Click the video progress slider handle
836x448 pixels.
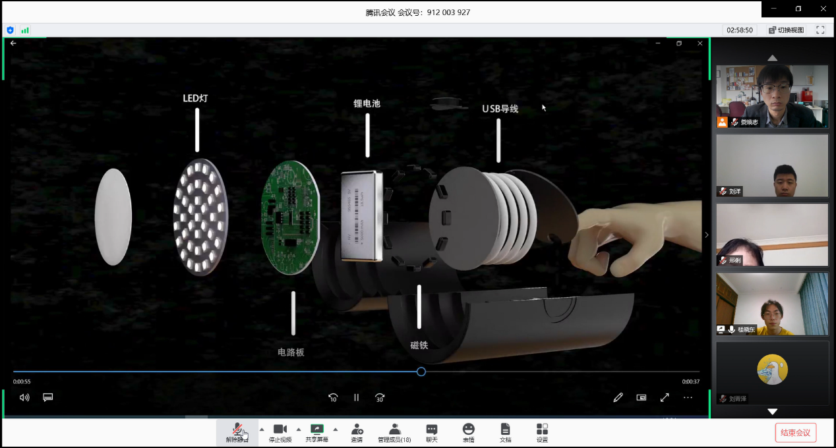421,372
